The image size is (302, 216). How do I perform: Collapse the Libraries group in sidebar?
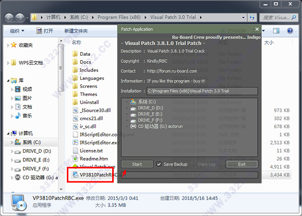pyautogui.click(x=8, y=81)
